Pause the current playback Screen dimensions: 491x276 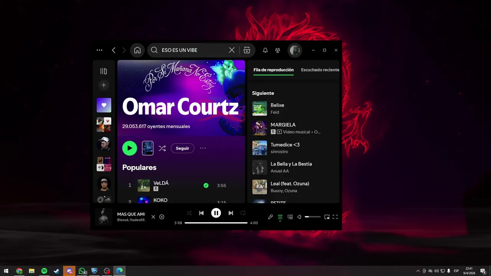(x=216, y=213)
